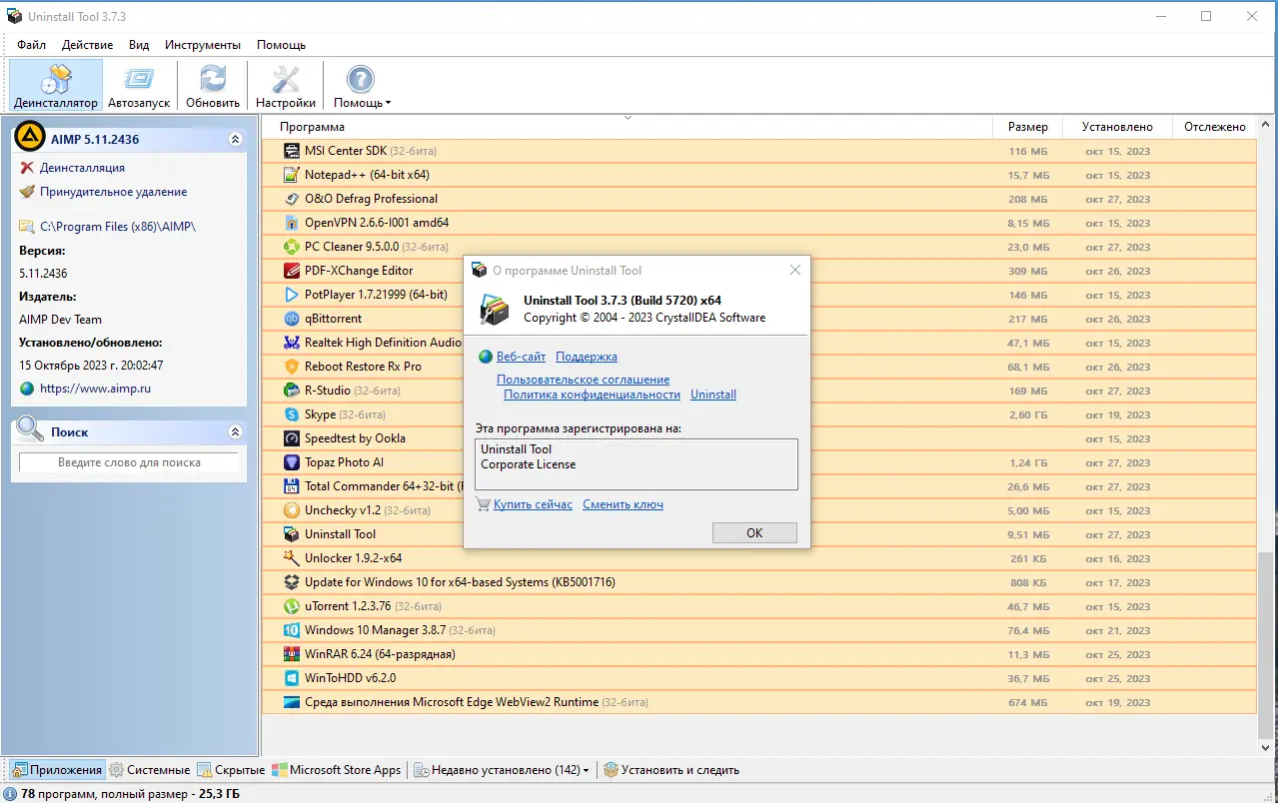Screen dimensions: 1278x803
Task: Click the WinRAR 6.24 icon
Action: click(292, 654)
